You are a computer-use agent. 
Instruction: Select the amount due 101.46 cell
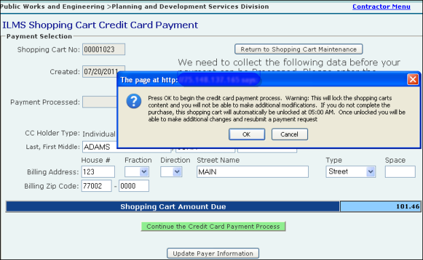point(380,206)
